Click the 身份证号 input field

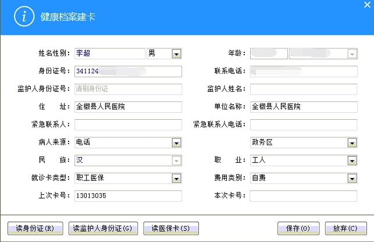(x=128, y=72)
